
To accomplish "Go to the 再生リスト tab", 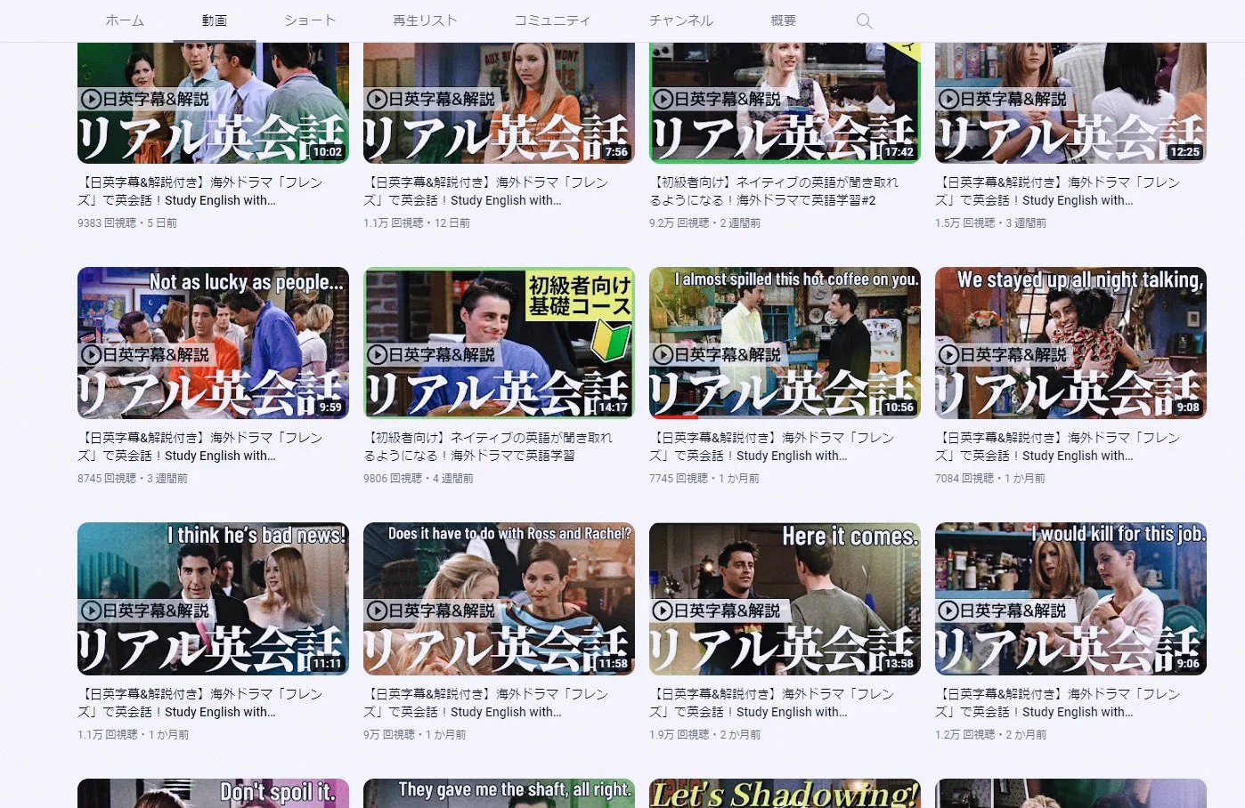I will [425, 20].
